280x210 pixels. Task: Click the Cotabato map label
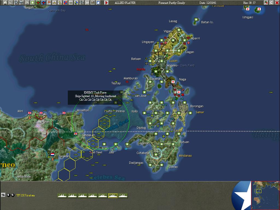[x=143, y=153]
